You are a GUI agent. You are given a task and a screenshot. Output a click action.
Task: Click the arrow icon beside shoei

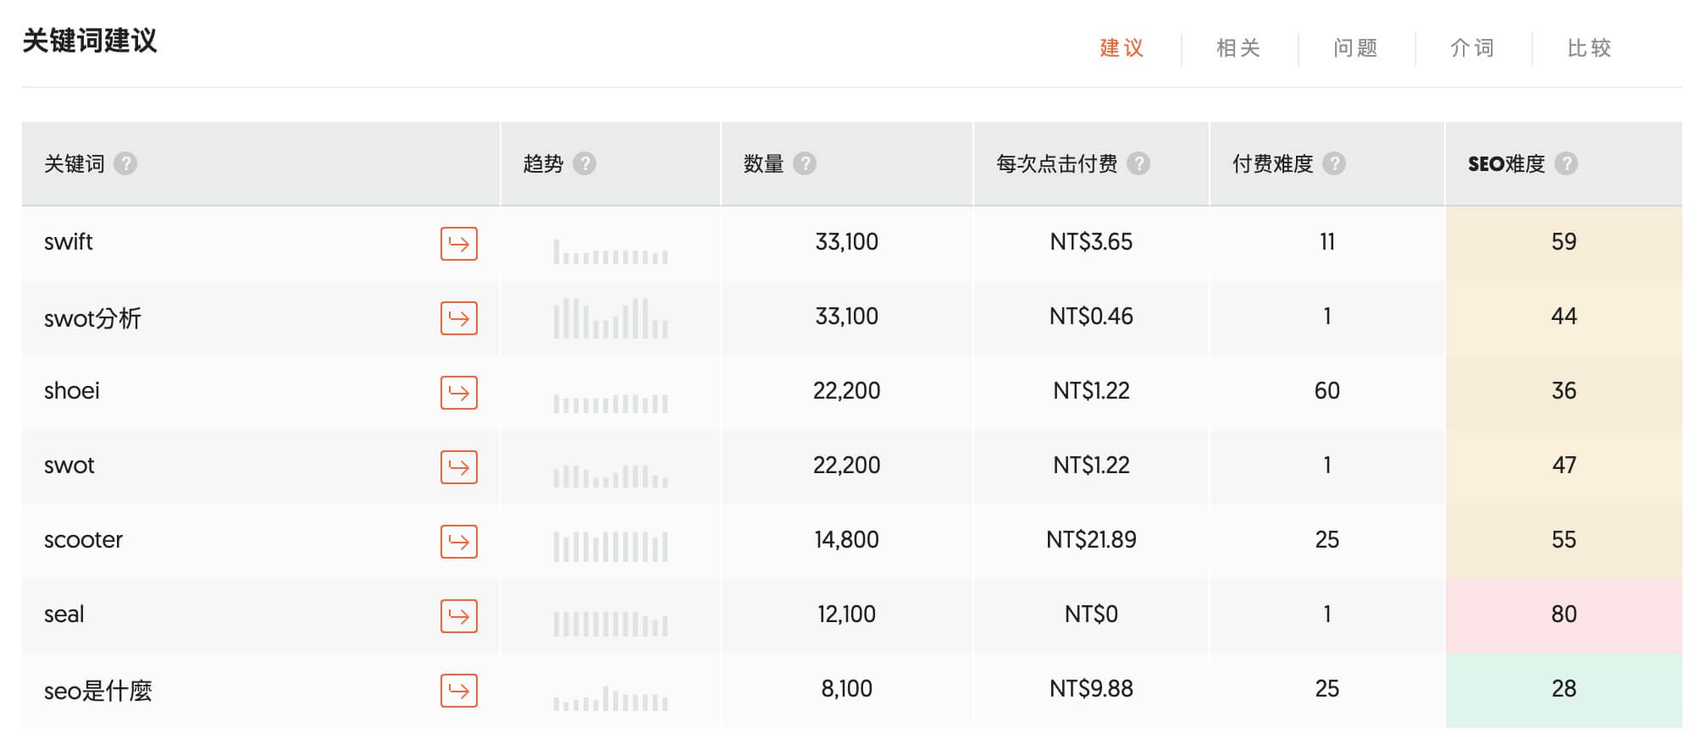tap(458, 393)
